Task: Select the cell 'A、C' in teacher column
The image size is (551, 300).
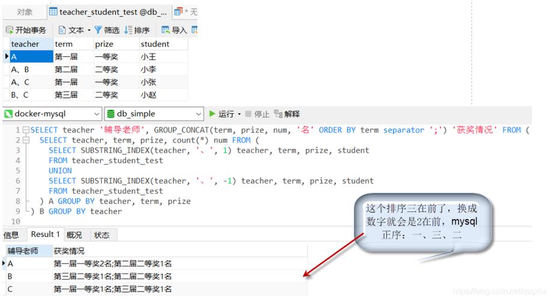Action: (31, 82)
